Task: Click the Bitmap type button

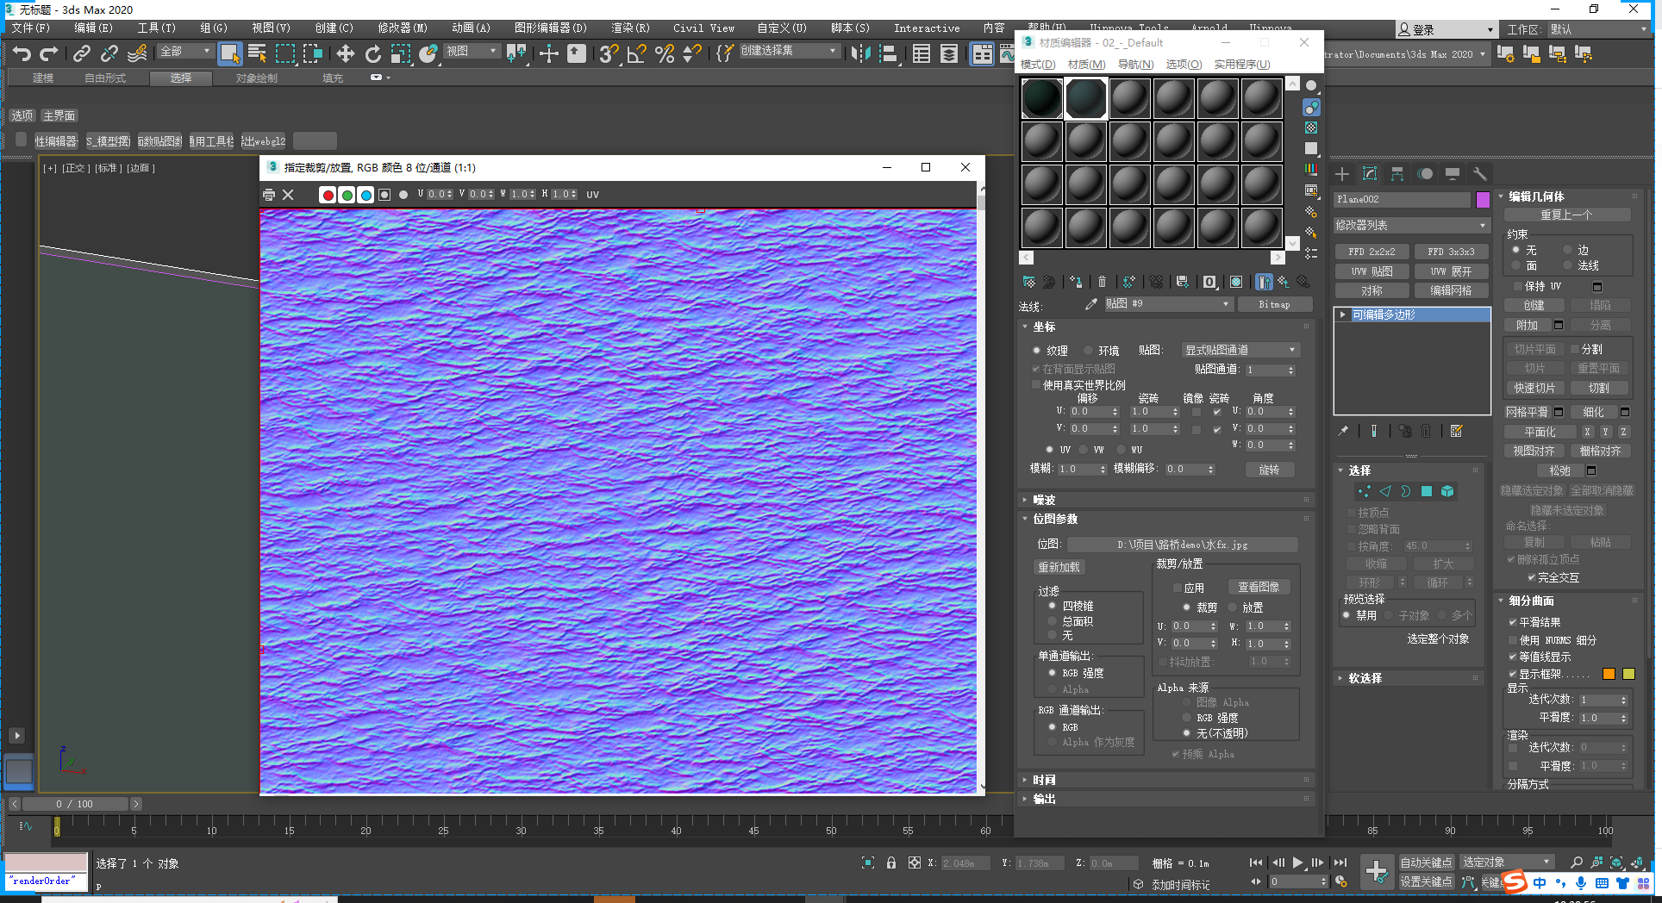Action: pos(1274,304)
